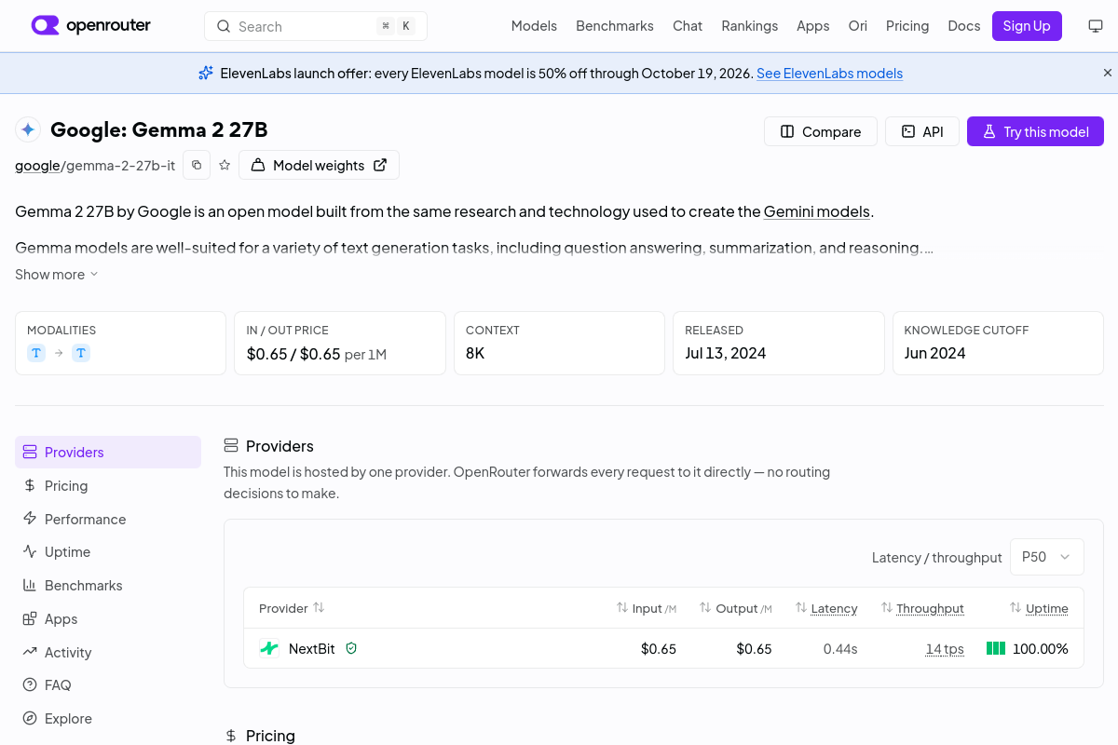This screenshot has height=745, width=1118.
Task: Open the API button
Action: (x=922, y=131)
